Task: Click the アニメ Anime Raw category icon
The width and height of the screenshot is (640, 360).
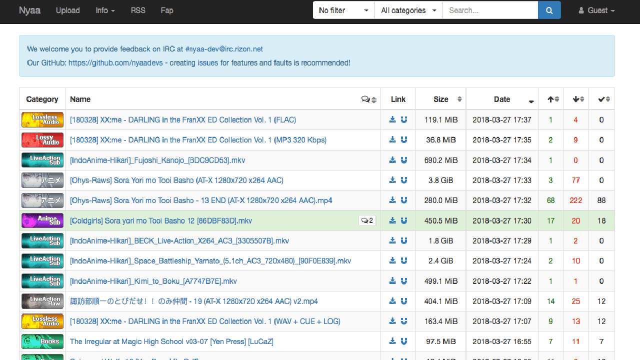Action: [42, 180]
